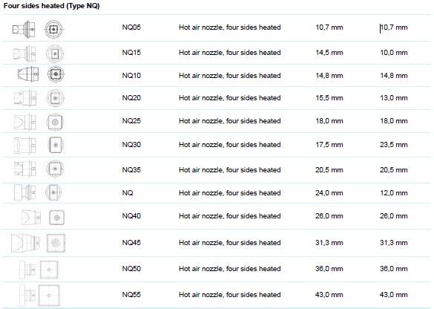The height and width of the screenshot is (309, 434).
Task: Select the NQ45 nozzle side-view icon
Action: pyautogui.click(x=25, y=243)
